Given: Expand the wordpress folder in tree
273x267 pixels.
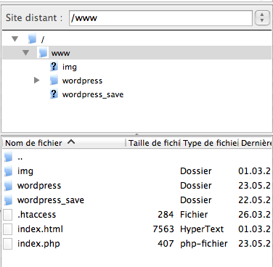Looking at the screenshot, I should coord(36,81).
